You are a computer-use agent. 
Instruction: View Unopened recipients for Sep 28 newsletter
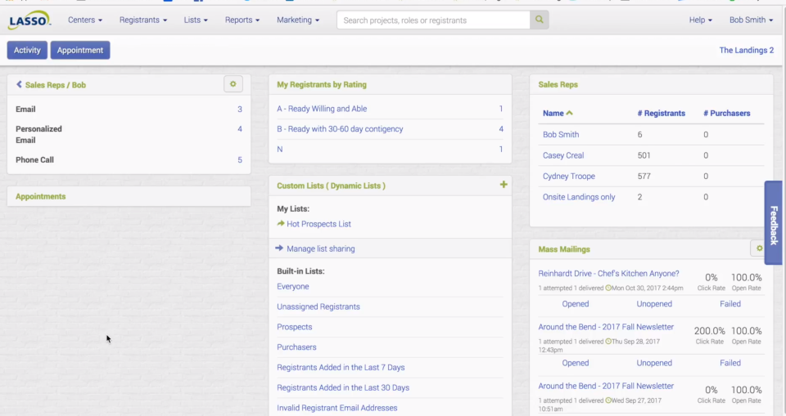pyautogui.click(x=654, y=363)
